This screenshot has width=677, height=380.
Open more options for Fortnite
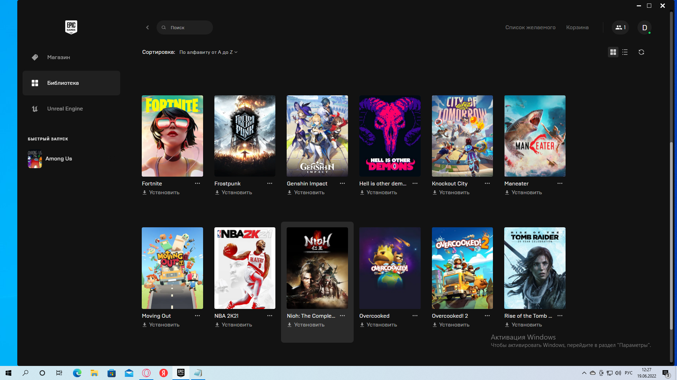(x=197, y=183)
